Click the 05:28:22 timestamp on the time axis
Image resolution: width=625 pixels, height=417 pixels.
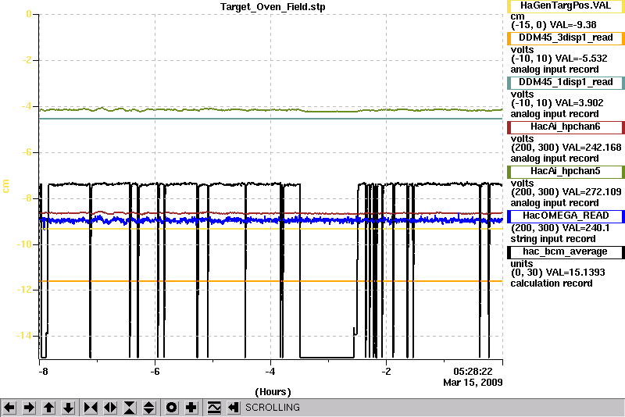[473, 372]
